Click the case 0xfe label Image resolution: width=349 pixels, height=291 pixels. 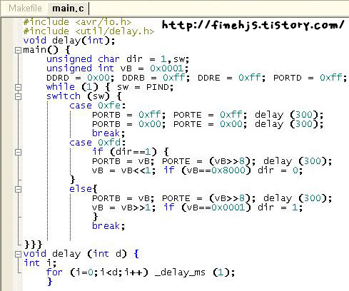tap(97, 106)
